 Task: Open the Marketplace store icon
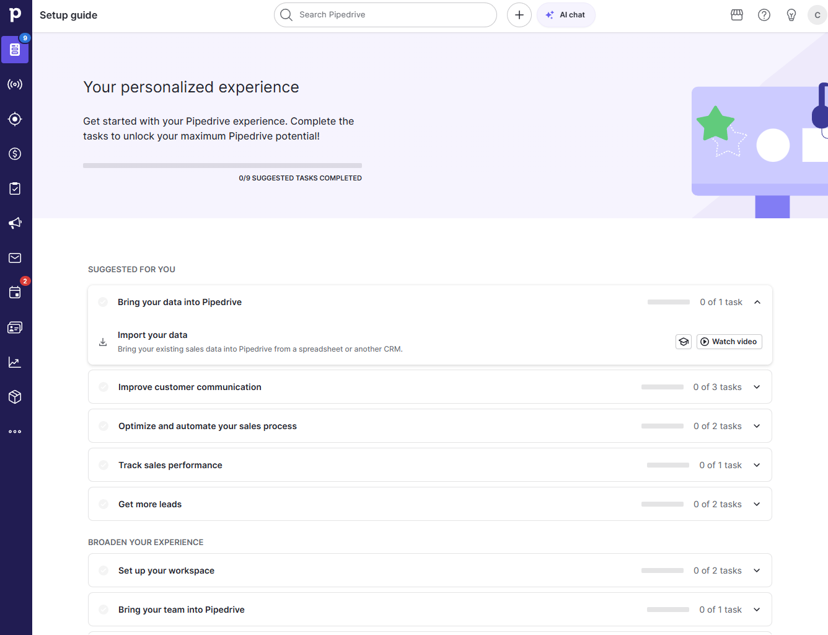pos(737,15)
